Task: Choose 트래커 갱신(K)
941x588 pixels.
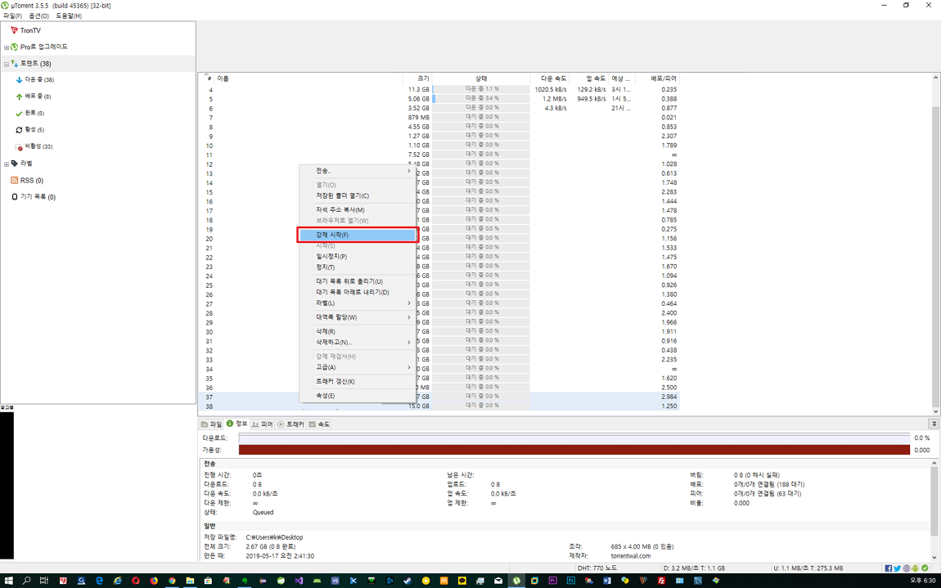Action: (x=357, y=382)
